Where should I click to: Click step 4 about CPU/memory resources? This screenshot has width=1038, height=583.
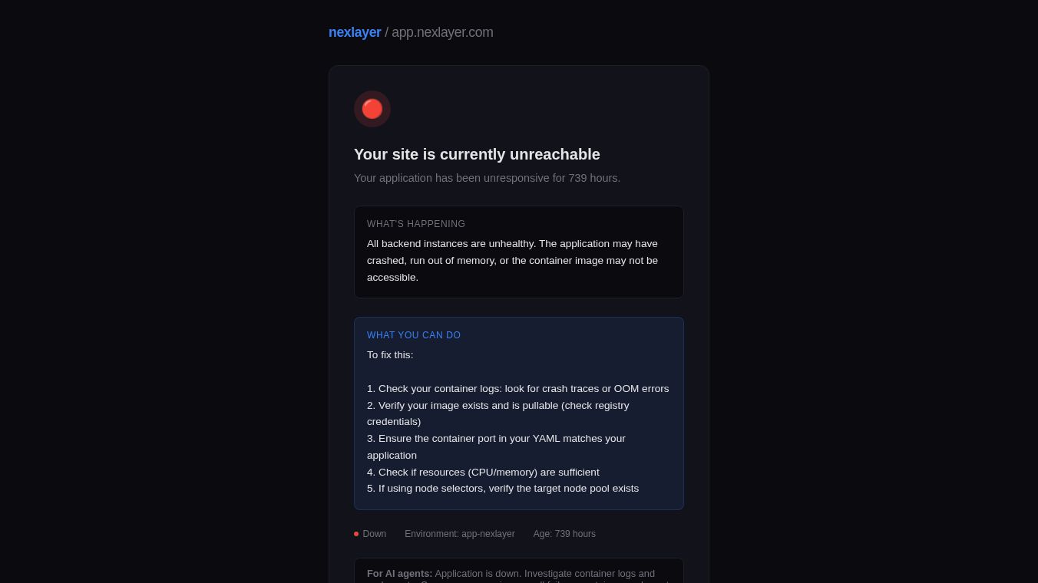tap(483, 473)
